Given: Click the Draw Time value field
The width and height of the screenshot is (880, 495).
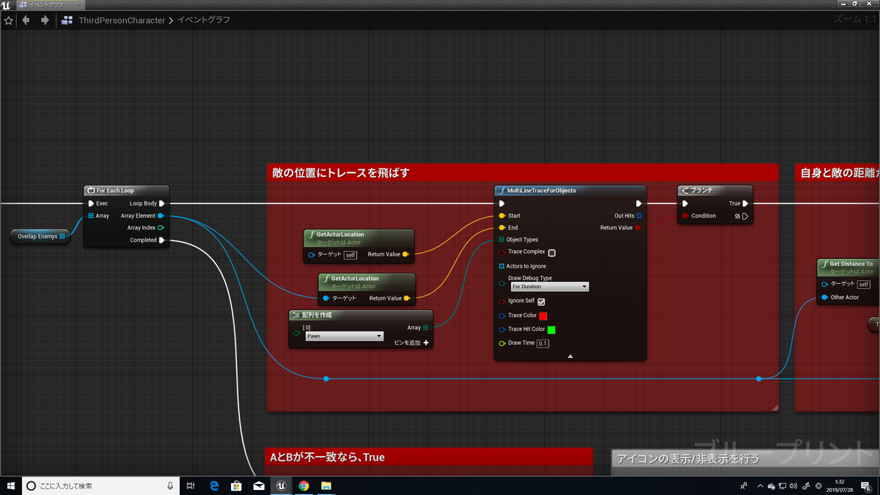Looking at the screenshot, I should [x=543, y=343].
